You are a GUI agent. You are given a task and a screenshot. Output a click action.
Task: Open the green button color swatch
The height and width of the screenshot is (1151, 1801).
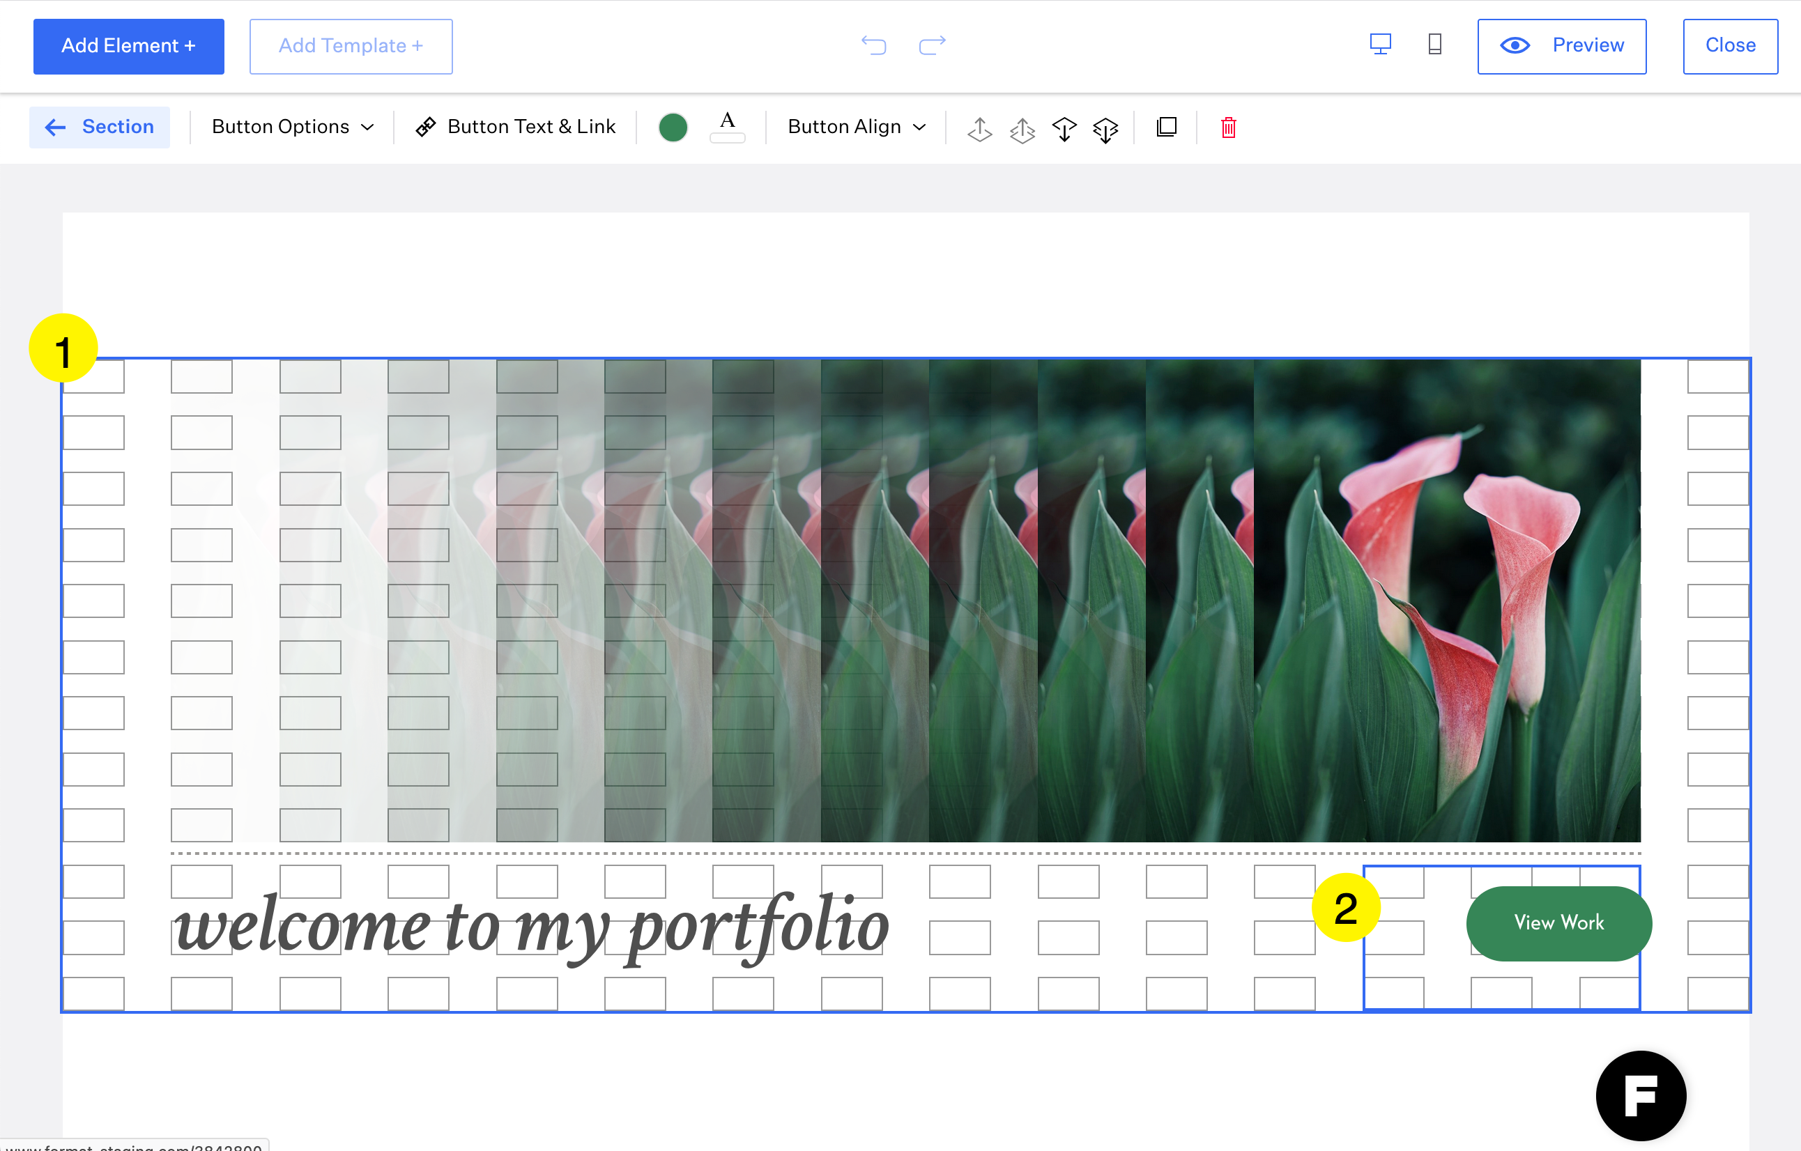pos(673,127)
